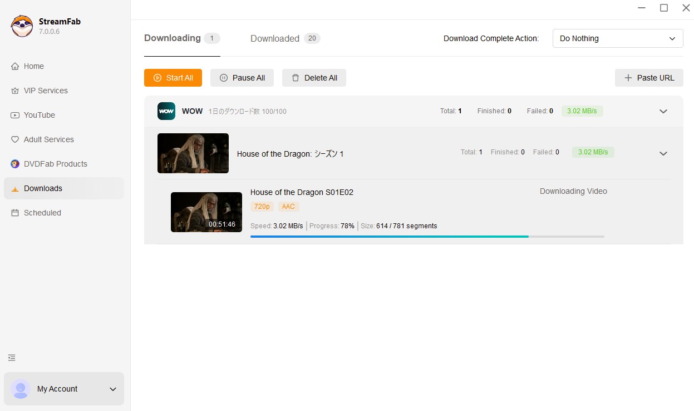
Task: Switch to the Downloaded tab
Action: click(274, 38)
